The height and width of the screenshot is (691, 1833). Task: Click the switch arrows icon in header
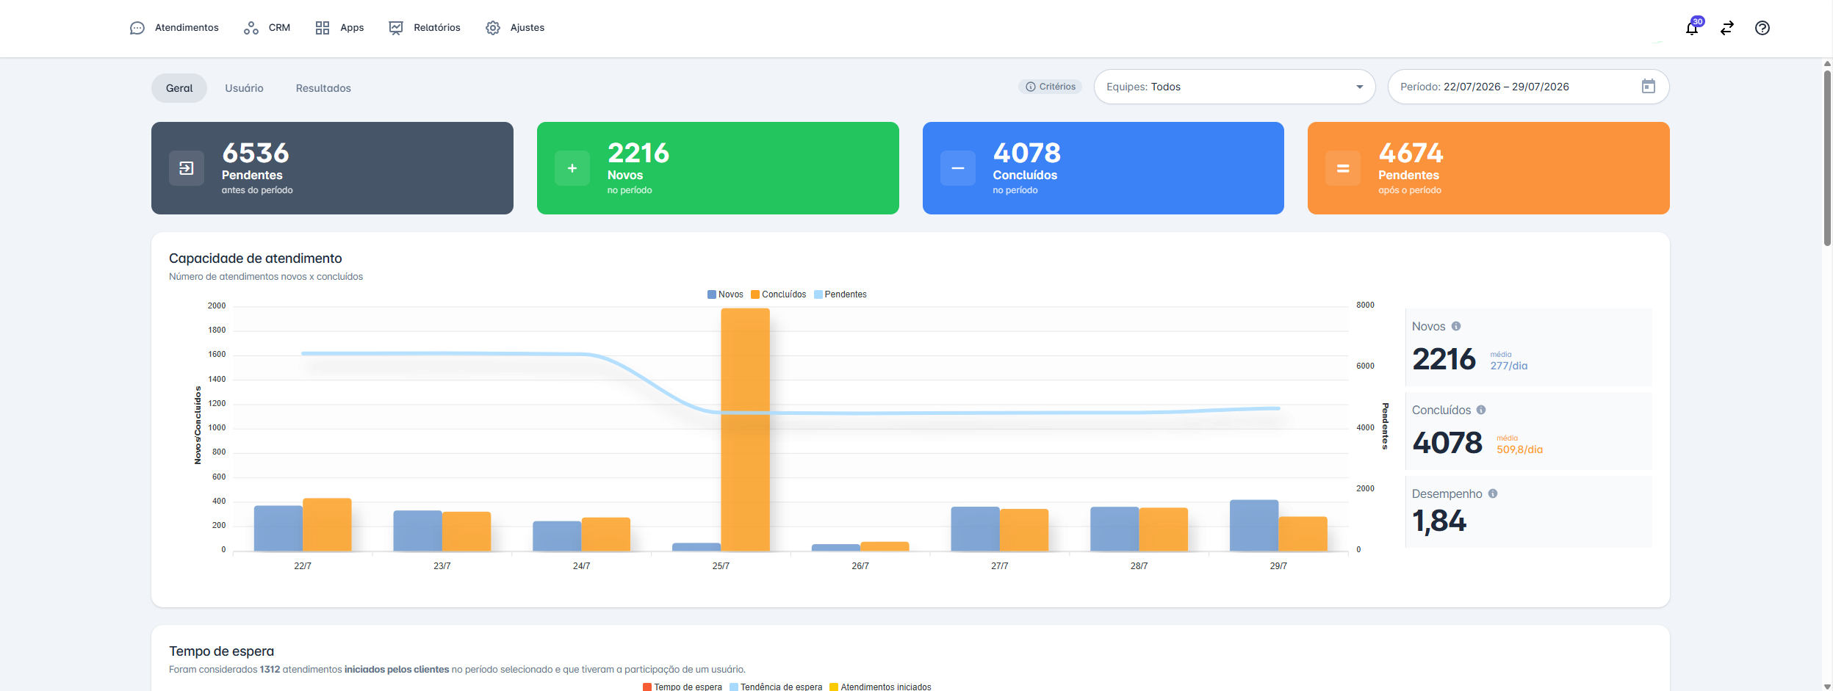1727,28
